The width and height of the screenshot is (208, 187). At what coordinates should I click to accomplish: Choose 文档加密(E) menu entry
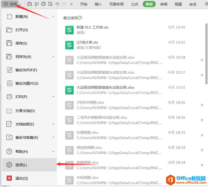click(x=29, y=124)
